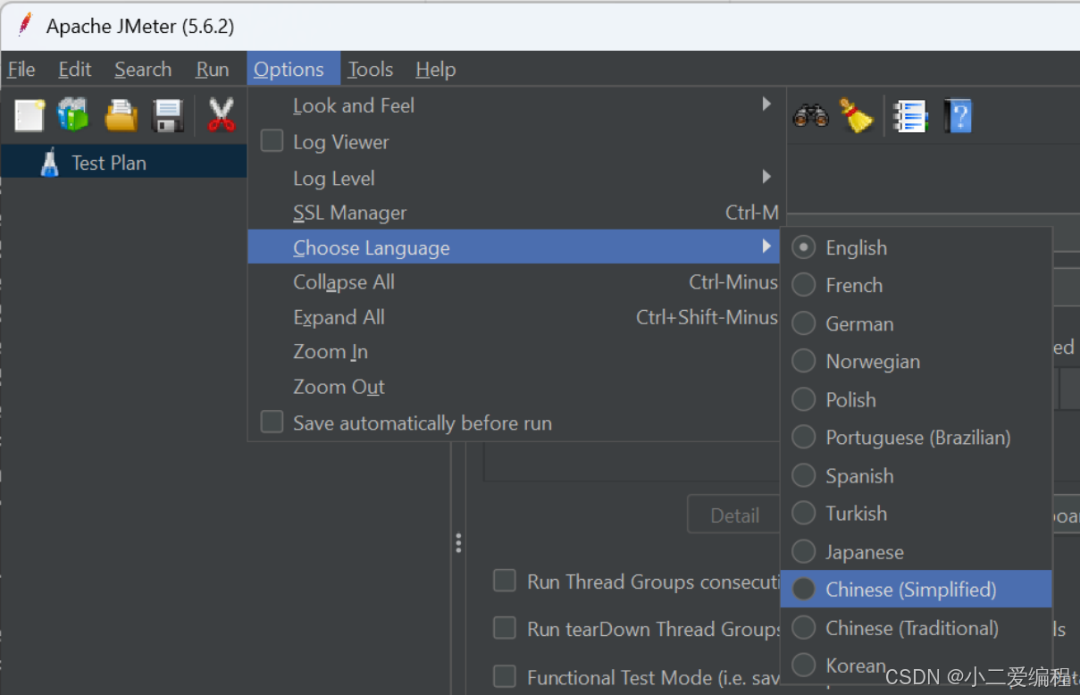Viewport: 1080px width, 695px height.
Task: Click the broom Reset Search icon
Action: [856, 116]
